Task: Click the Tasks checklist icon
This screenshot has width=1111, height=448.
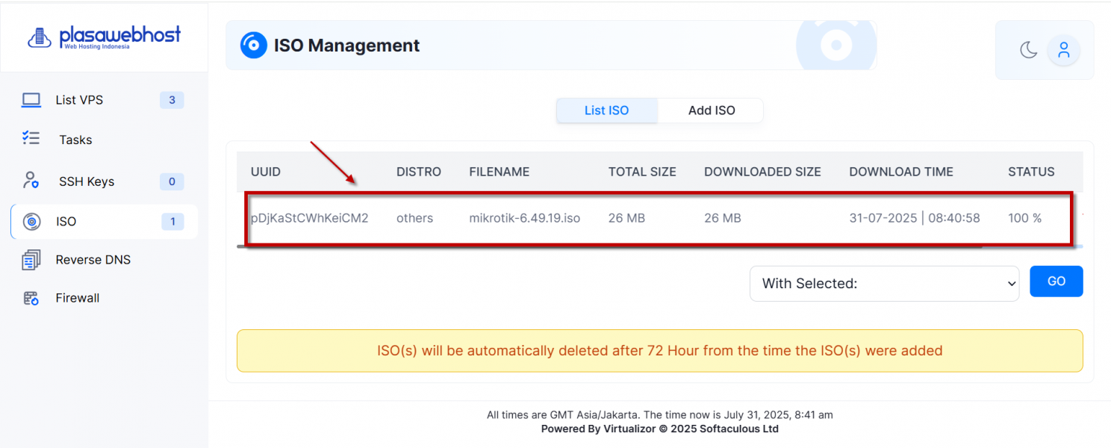Action: tap(31, 139)
